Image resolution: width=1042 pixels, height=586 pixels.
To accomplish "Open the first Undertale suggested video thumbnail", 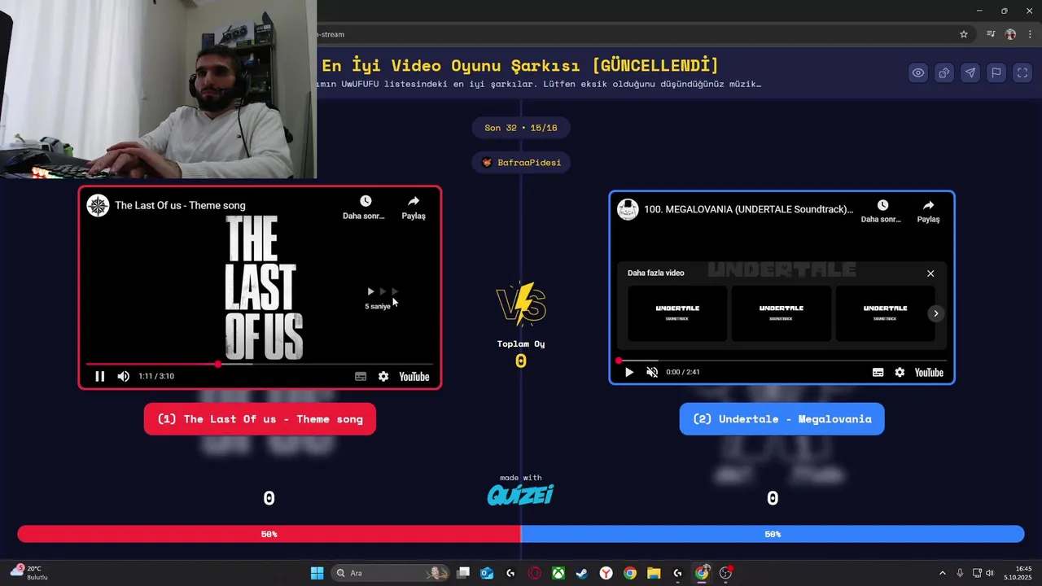I will (x=677, y=313).
